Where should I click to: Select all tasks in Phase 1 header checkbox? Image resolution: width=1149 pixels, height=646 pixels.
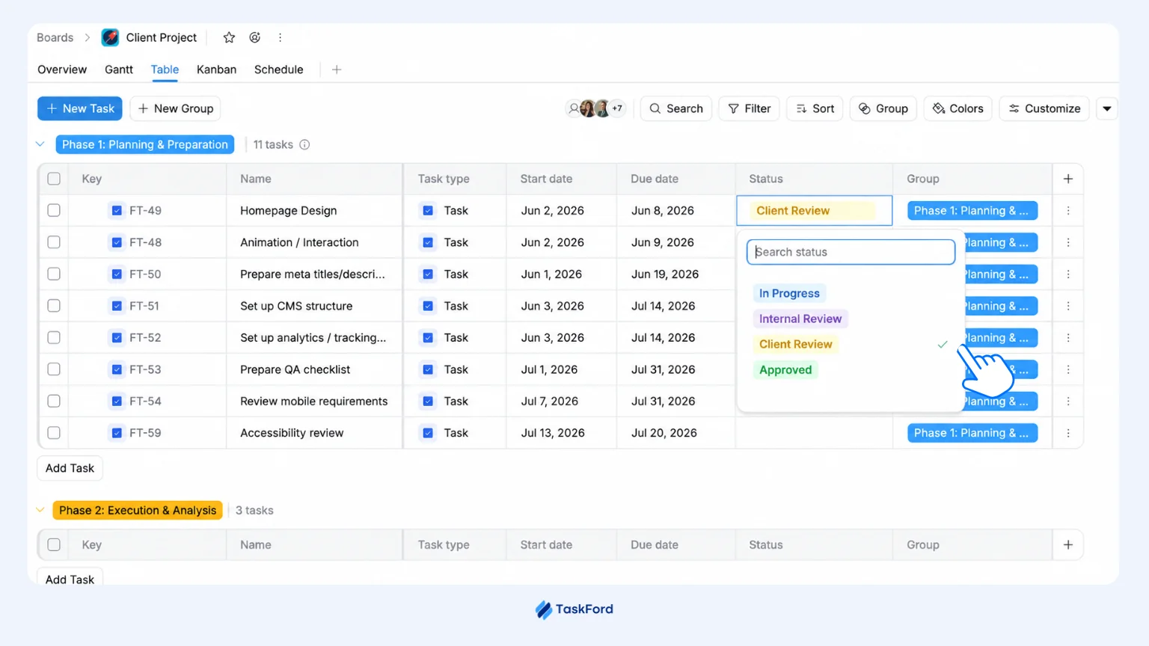[x=54, y=179]
